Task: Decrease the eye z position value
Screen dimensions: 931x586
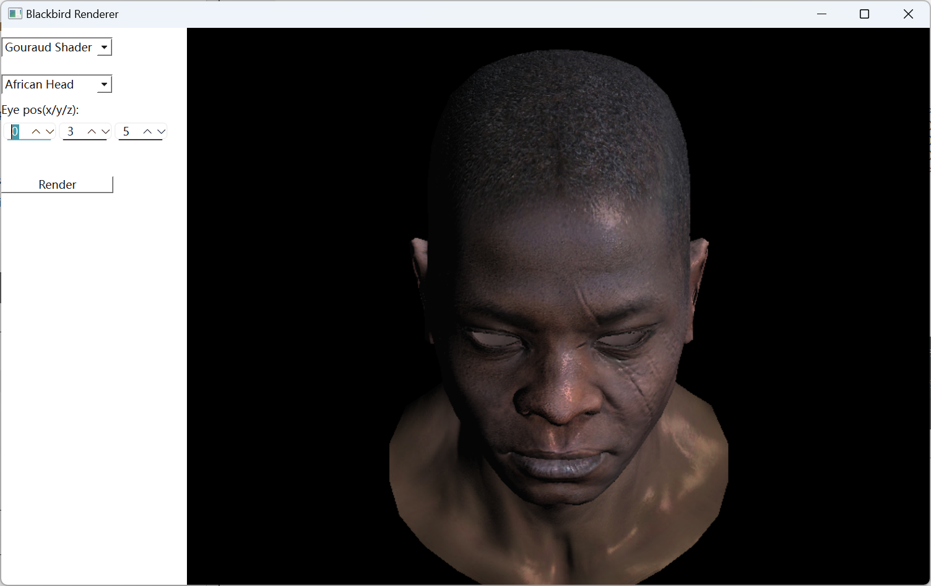Action: [161, 131]
